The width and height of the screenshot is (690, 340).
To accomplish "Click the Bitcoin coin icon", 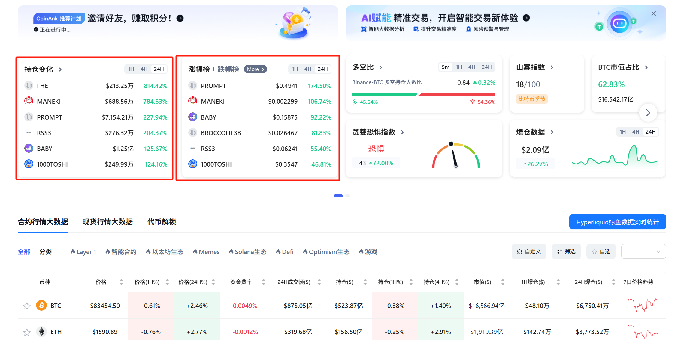I will pyautogui.click(x=41, y=306).
